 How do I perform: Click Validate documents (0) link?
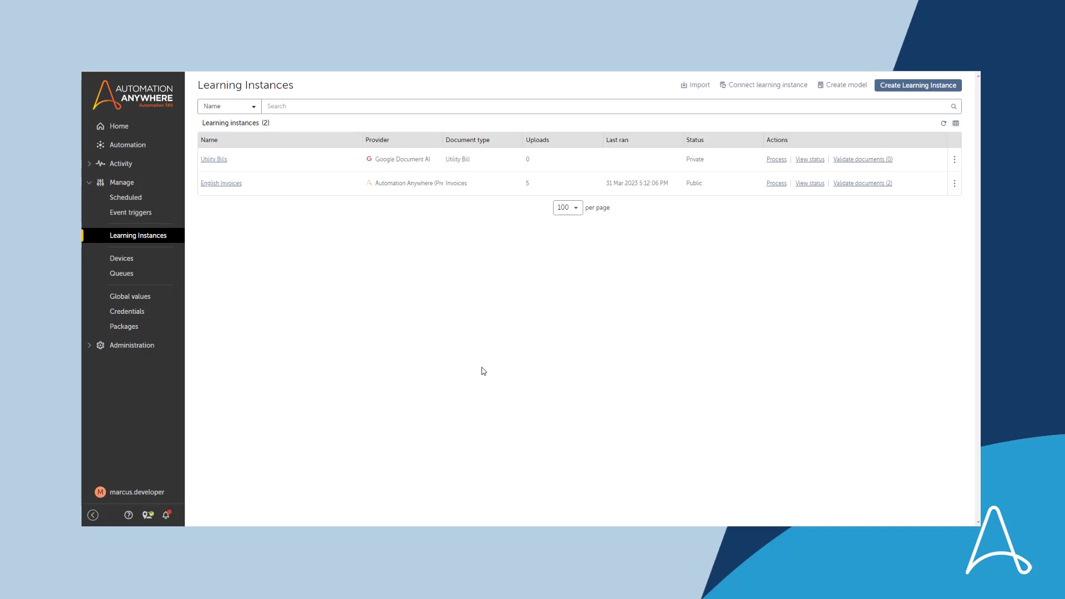863,160
